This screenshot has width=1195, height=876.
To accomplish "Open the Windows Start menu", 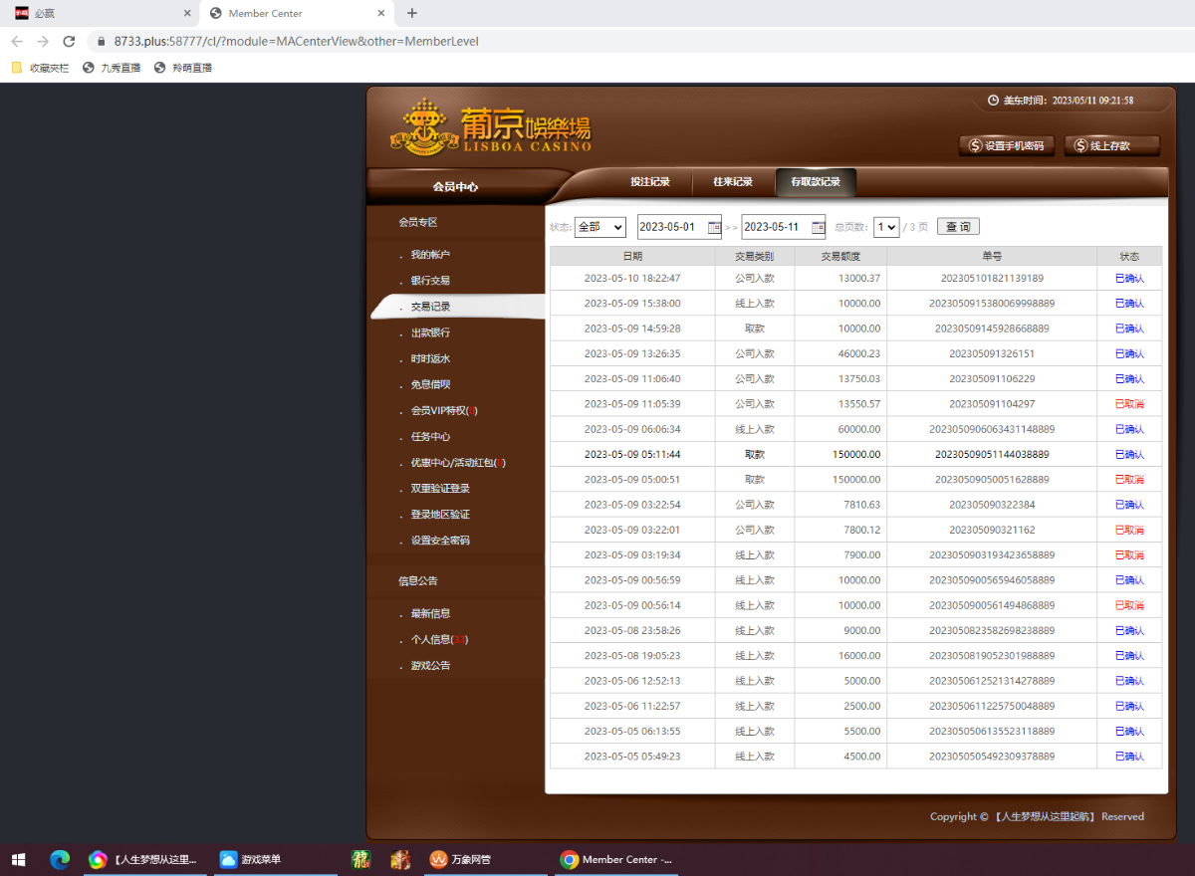I will coord(18,859).
